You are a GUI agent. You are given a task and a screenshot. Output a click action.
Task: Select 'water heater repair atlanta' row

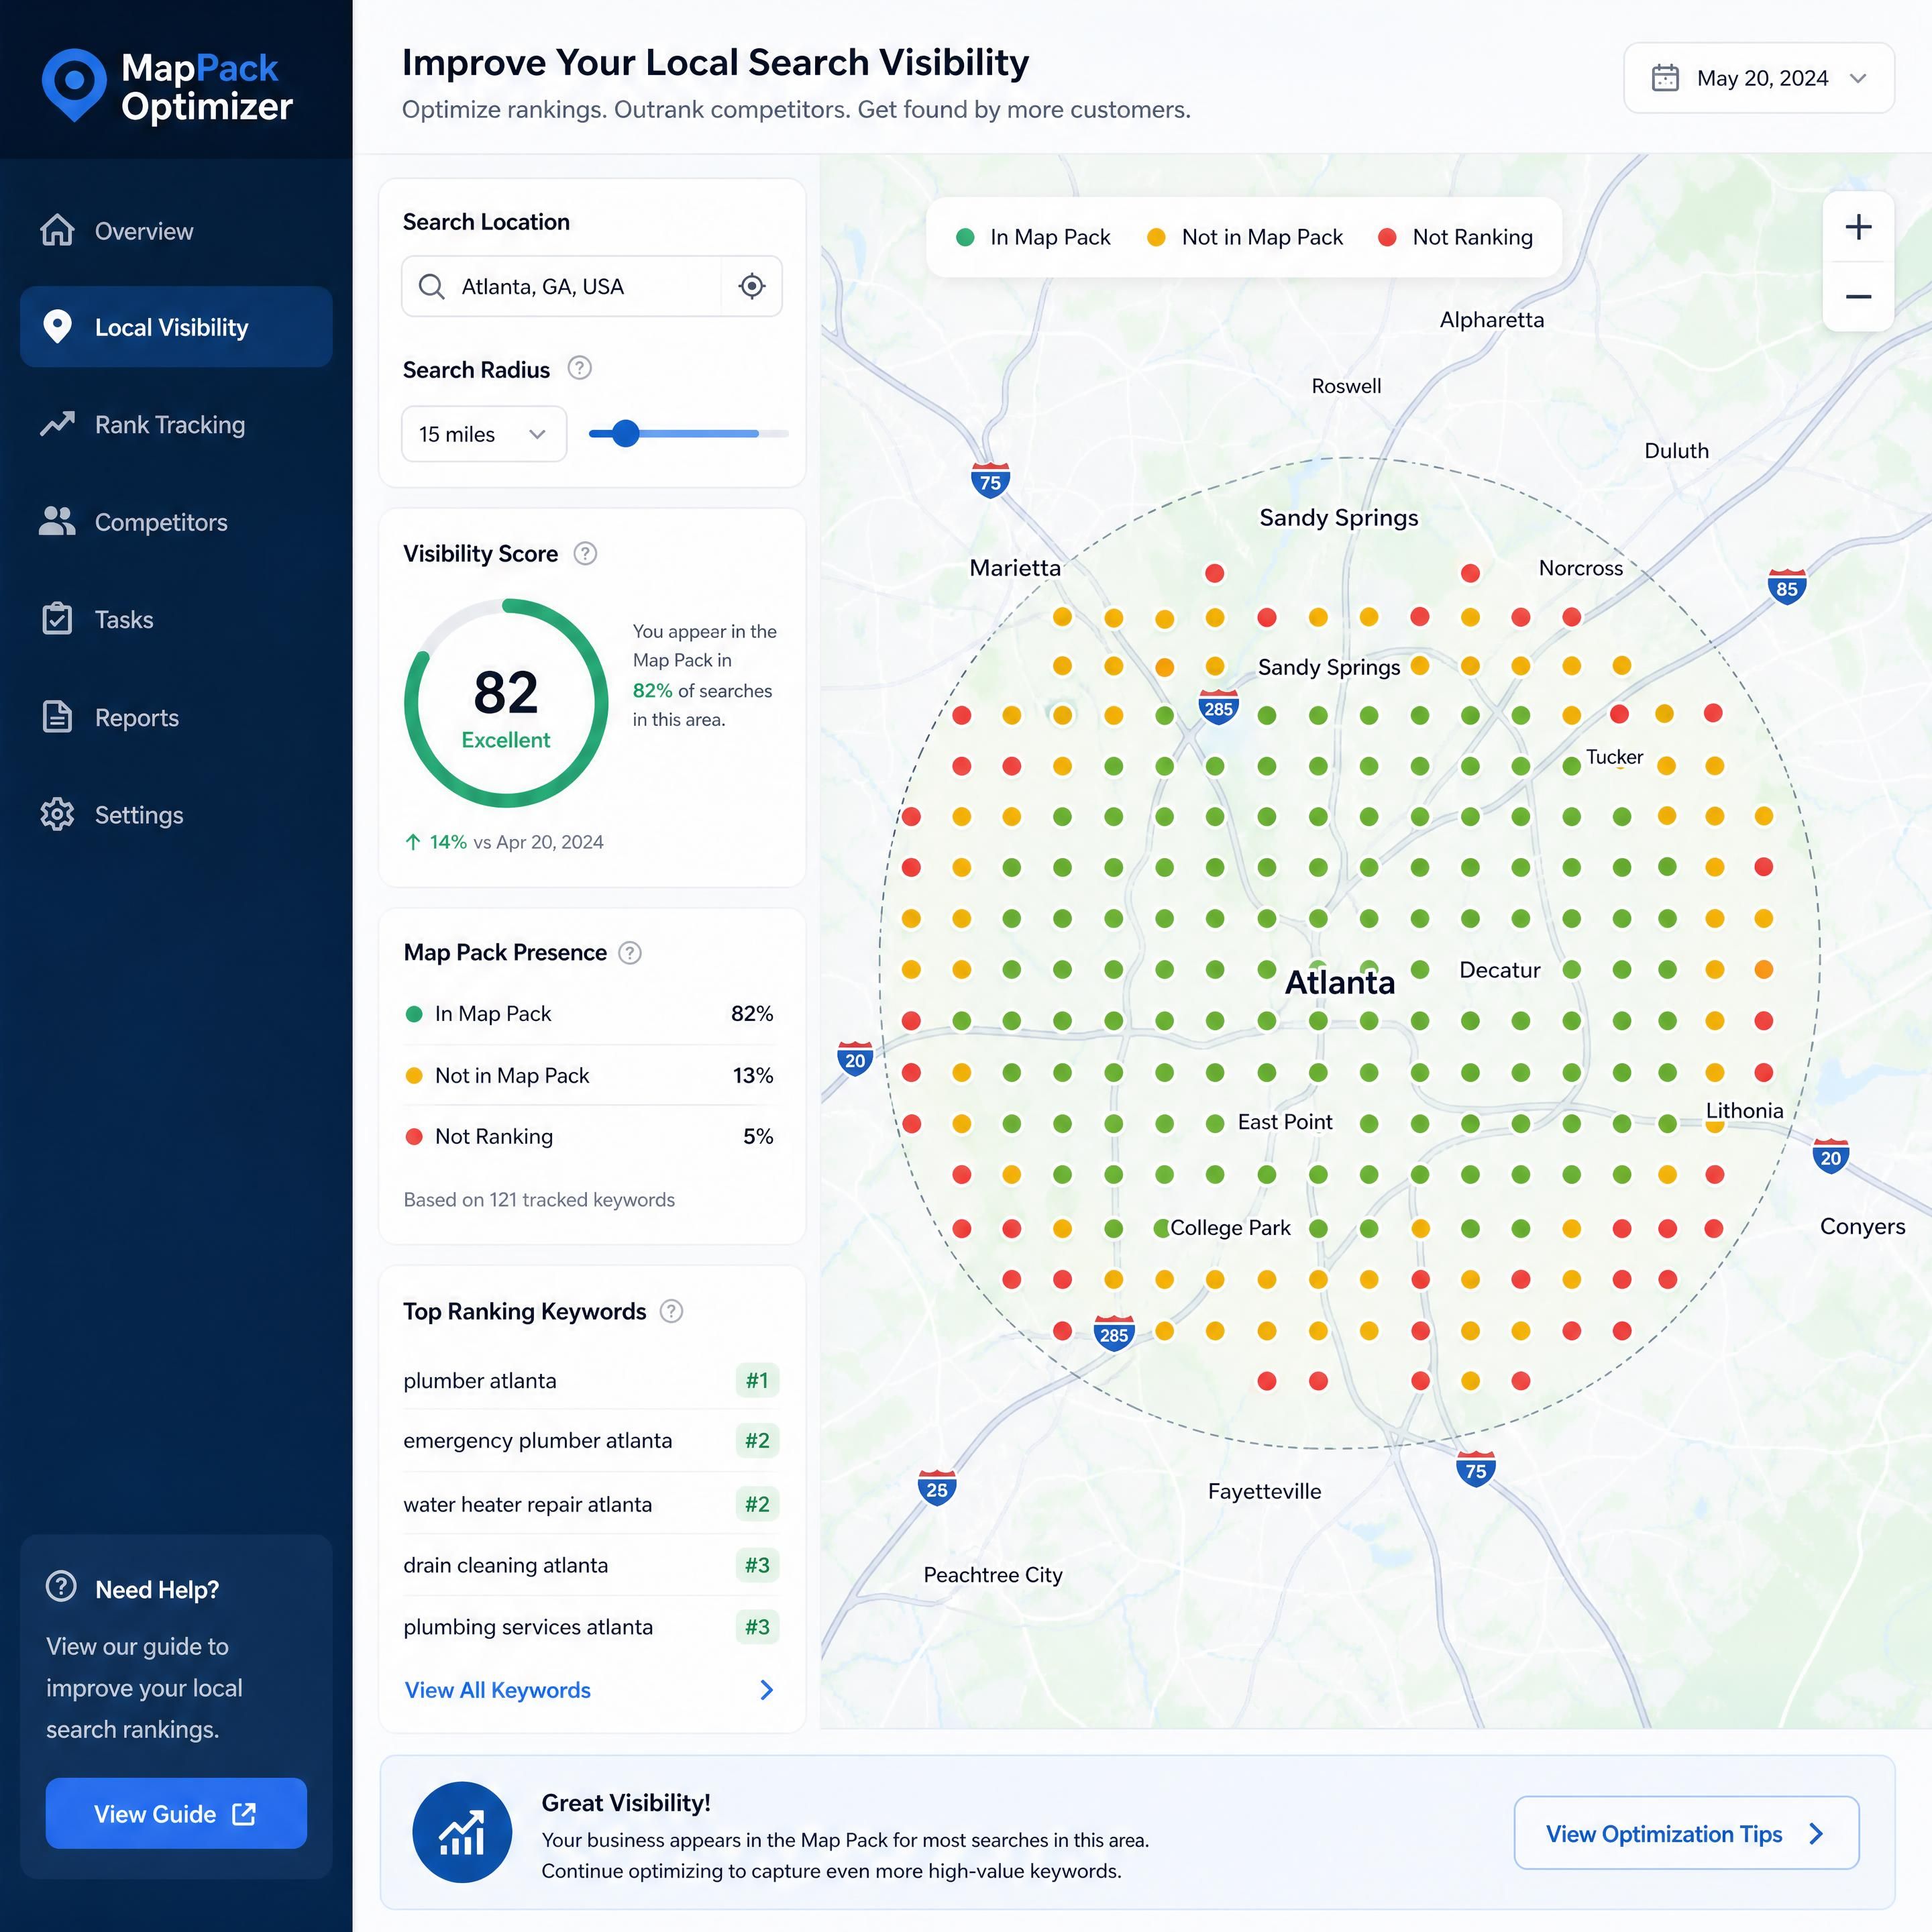591,1504
